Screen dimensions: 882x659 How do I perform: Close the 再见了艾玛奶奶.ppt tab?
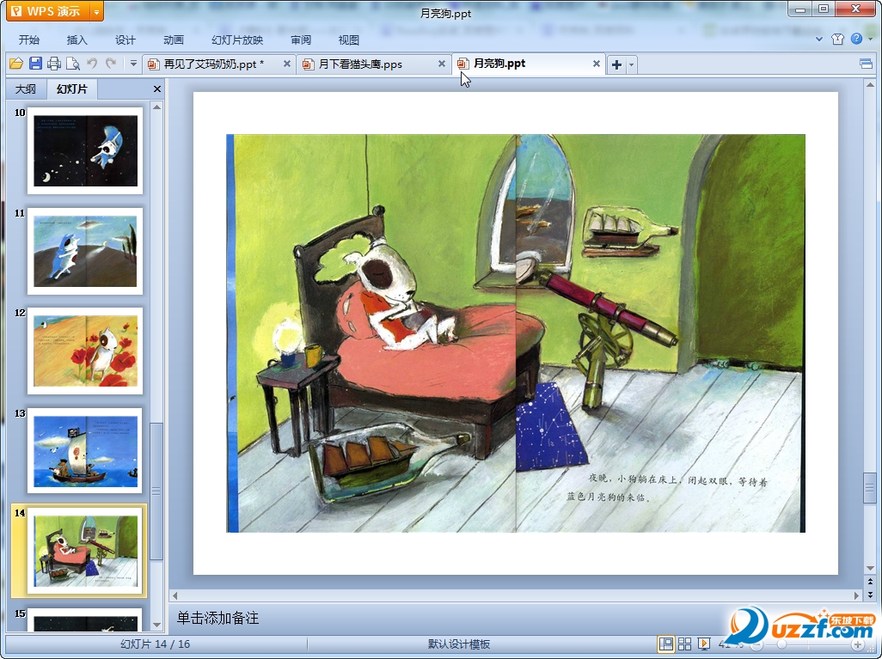[287, 64]
